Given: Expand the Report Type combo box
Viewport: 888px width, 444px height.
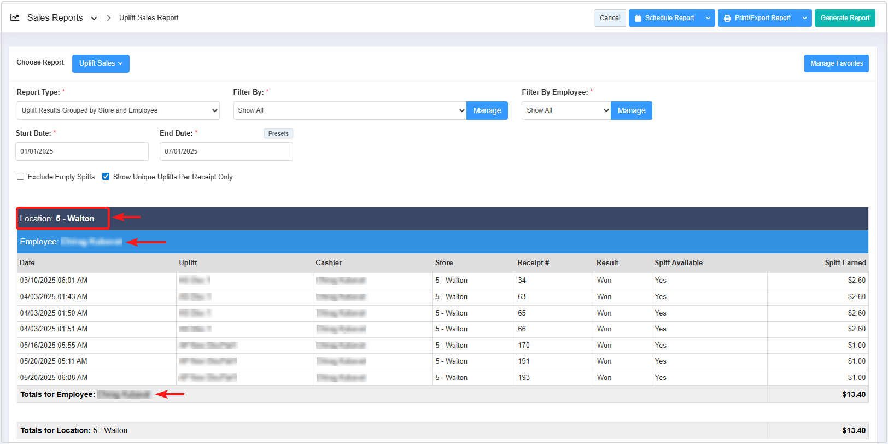Looking at the screenshot, I should [118, 110].
